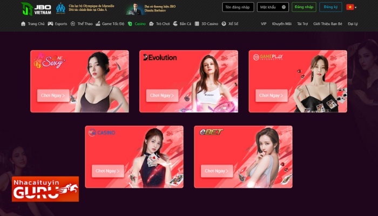
Task: Click the eBET logo
Action: coord(211,132)
